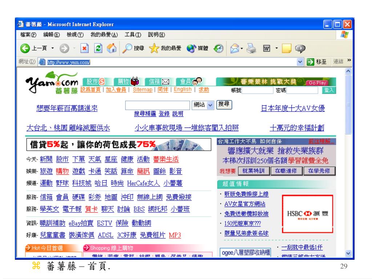Open the 檢視(V) menu
This screenshot has height=279, width=372.
(75, 35)
